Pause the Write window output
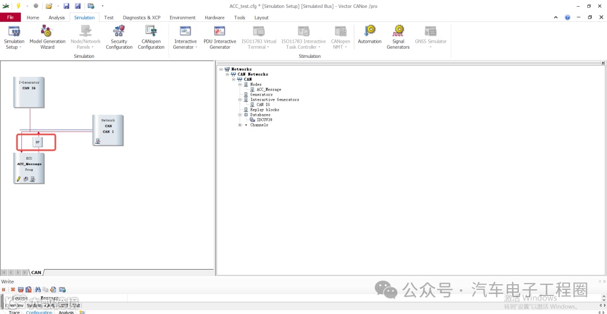This screenshot has width=607, height=314. tap(4, 290)
